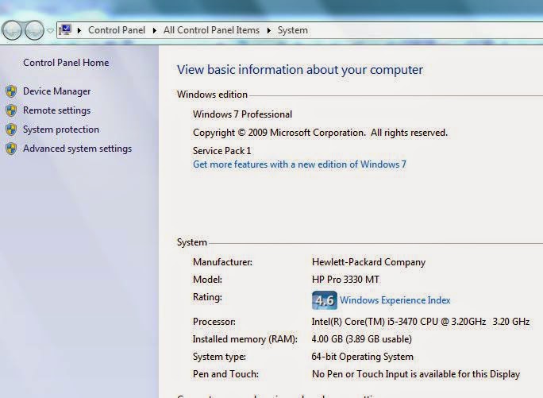Click the Hewlett-Packard Company manufacturer value

point(369,262)
